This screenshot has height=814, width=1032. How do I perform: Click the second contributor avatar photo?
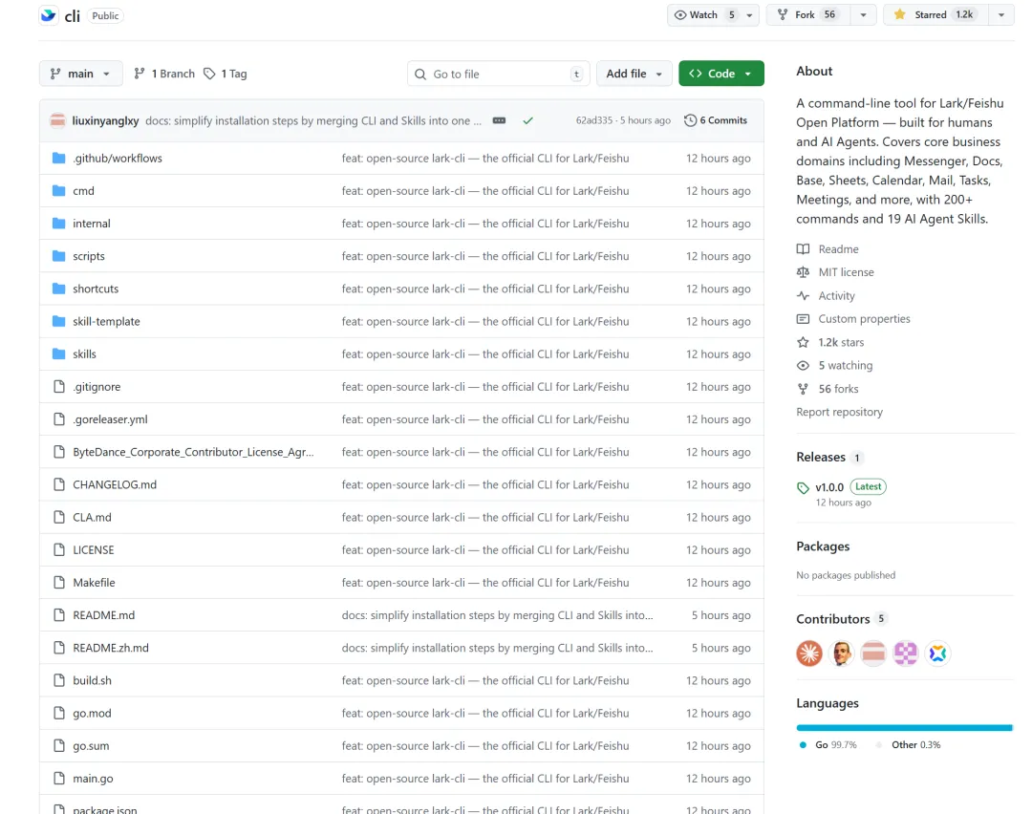coord(841,653)
